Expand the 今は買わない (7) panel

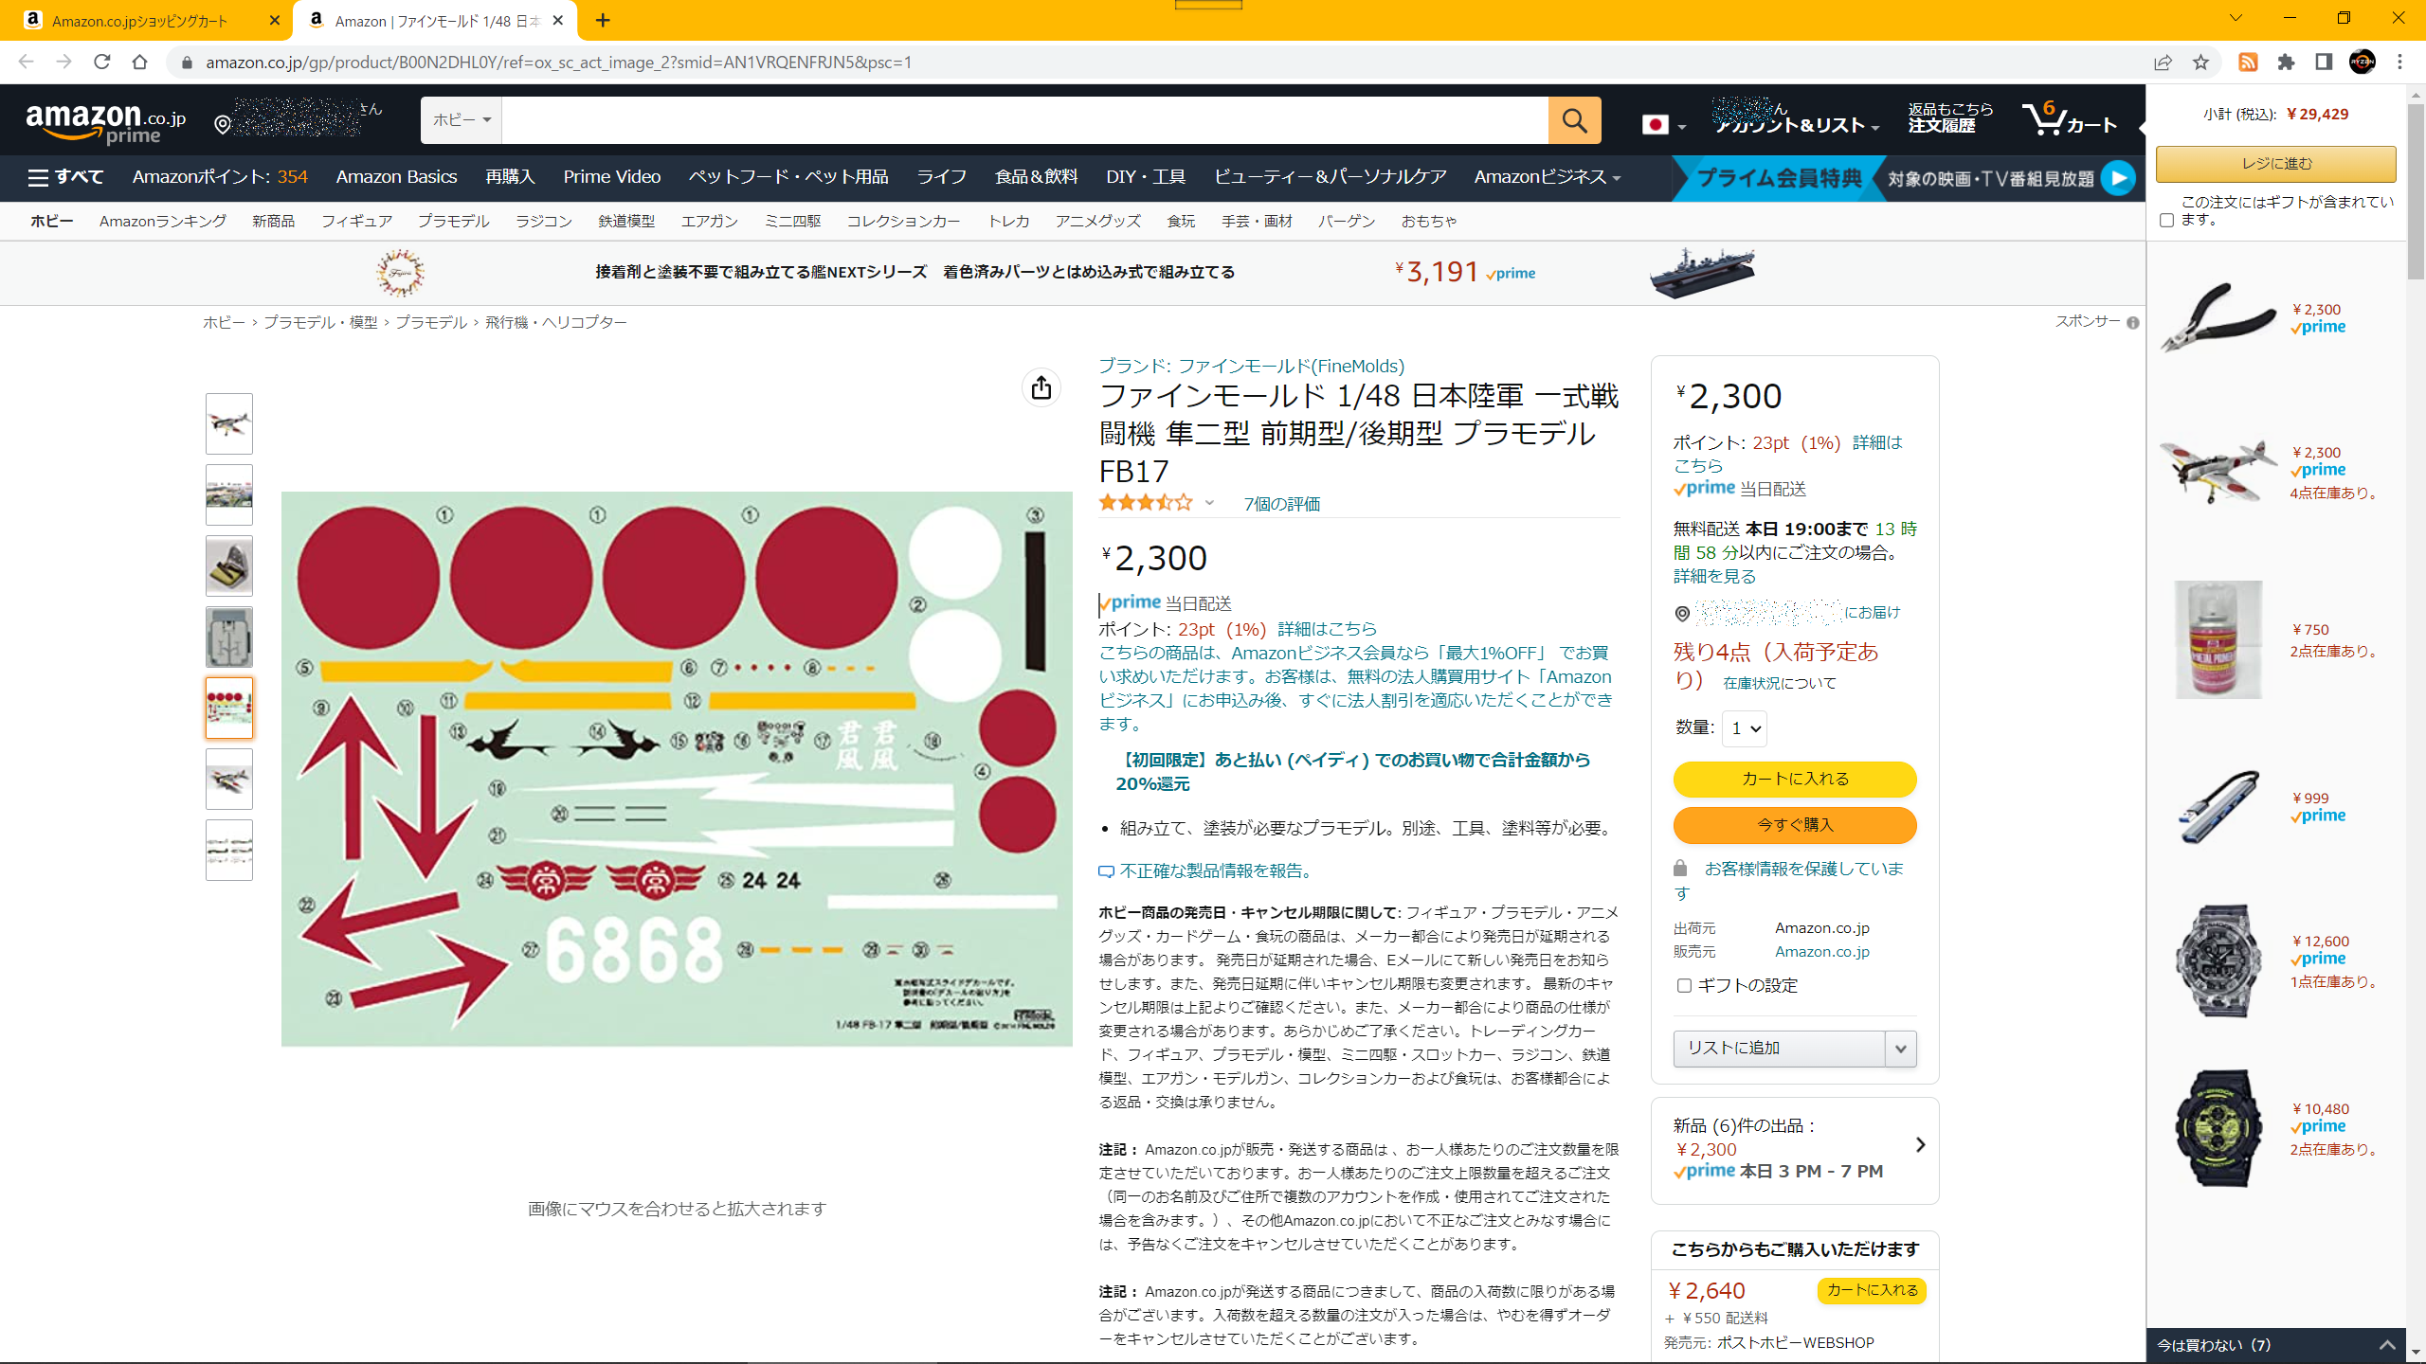[2275, 1345]
